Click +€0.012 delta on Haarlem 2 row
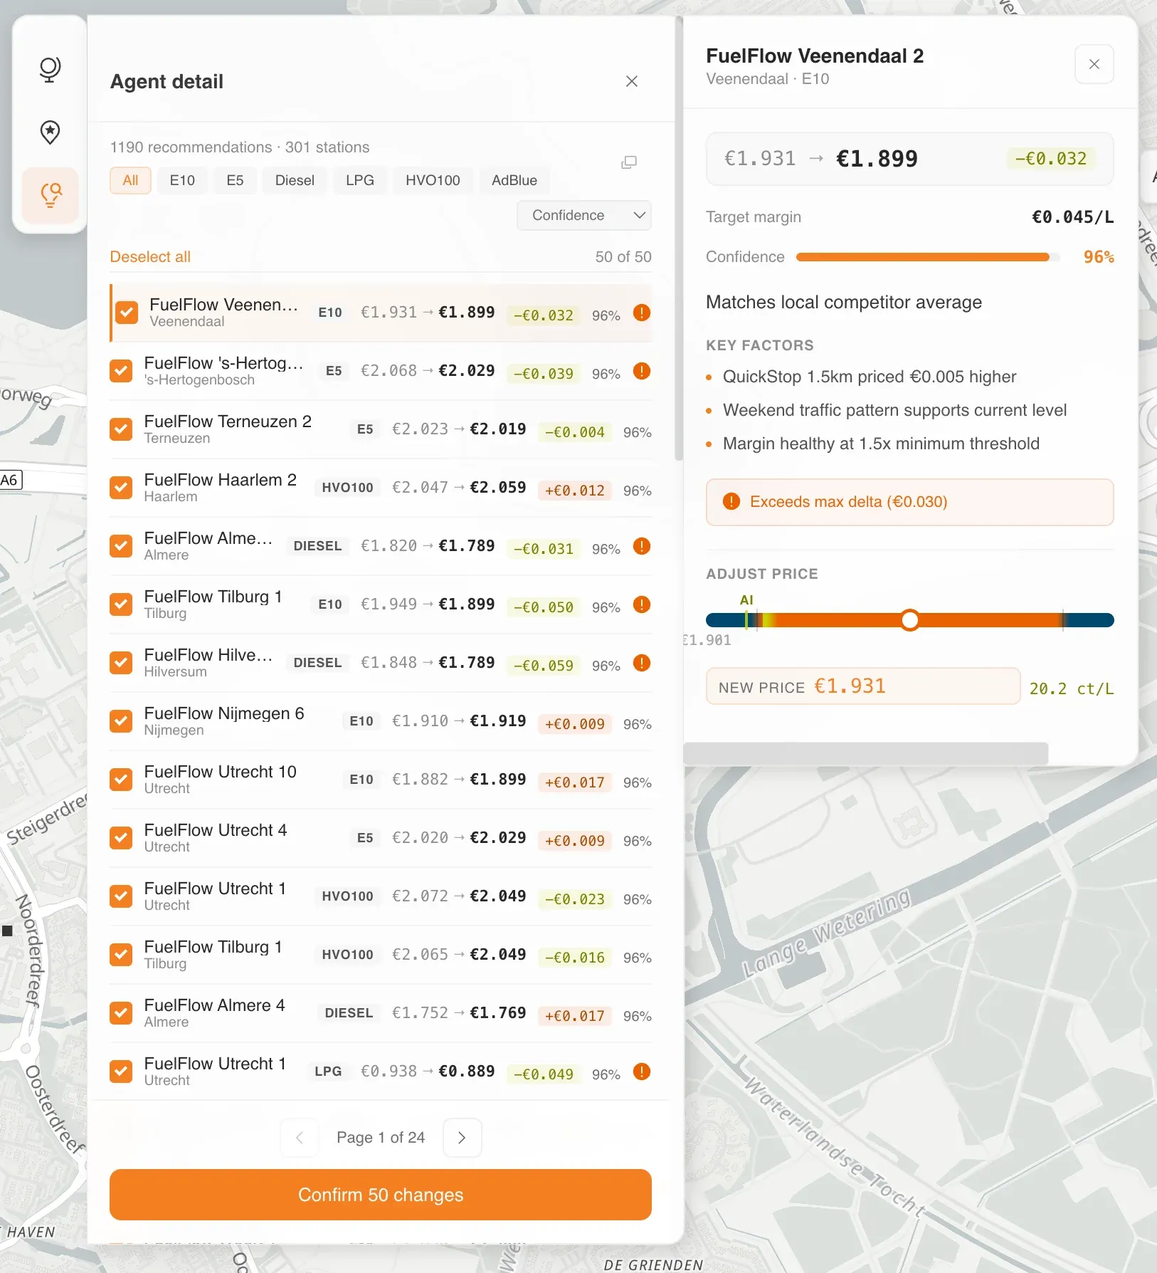The height and width of the screenshot is (1273, 1157). pos(575,491)
